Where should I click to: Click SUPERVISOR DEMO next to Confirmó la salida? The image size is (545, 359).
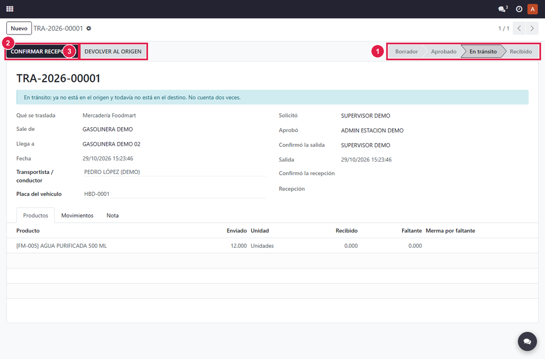coord(366,145)
